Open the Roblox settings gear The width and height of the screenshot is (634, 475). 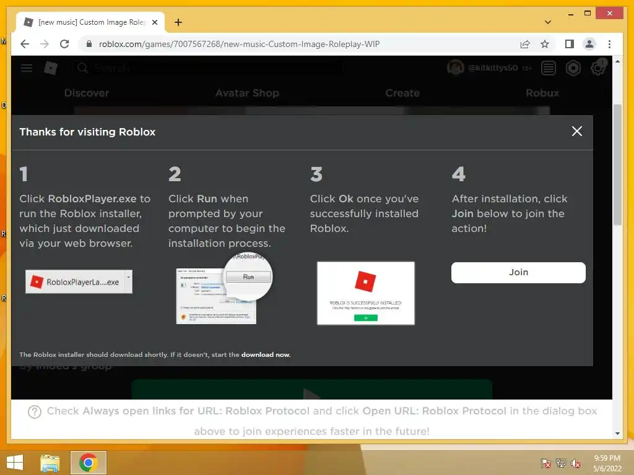pos(597,68)
